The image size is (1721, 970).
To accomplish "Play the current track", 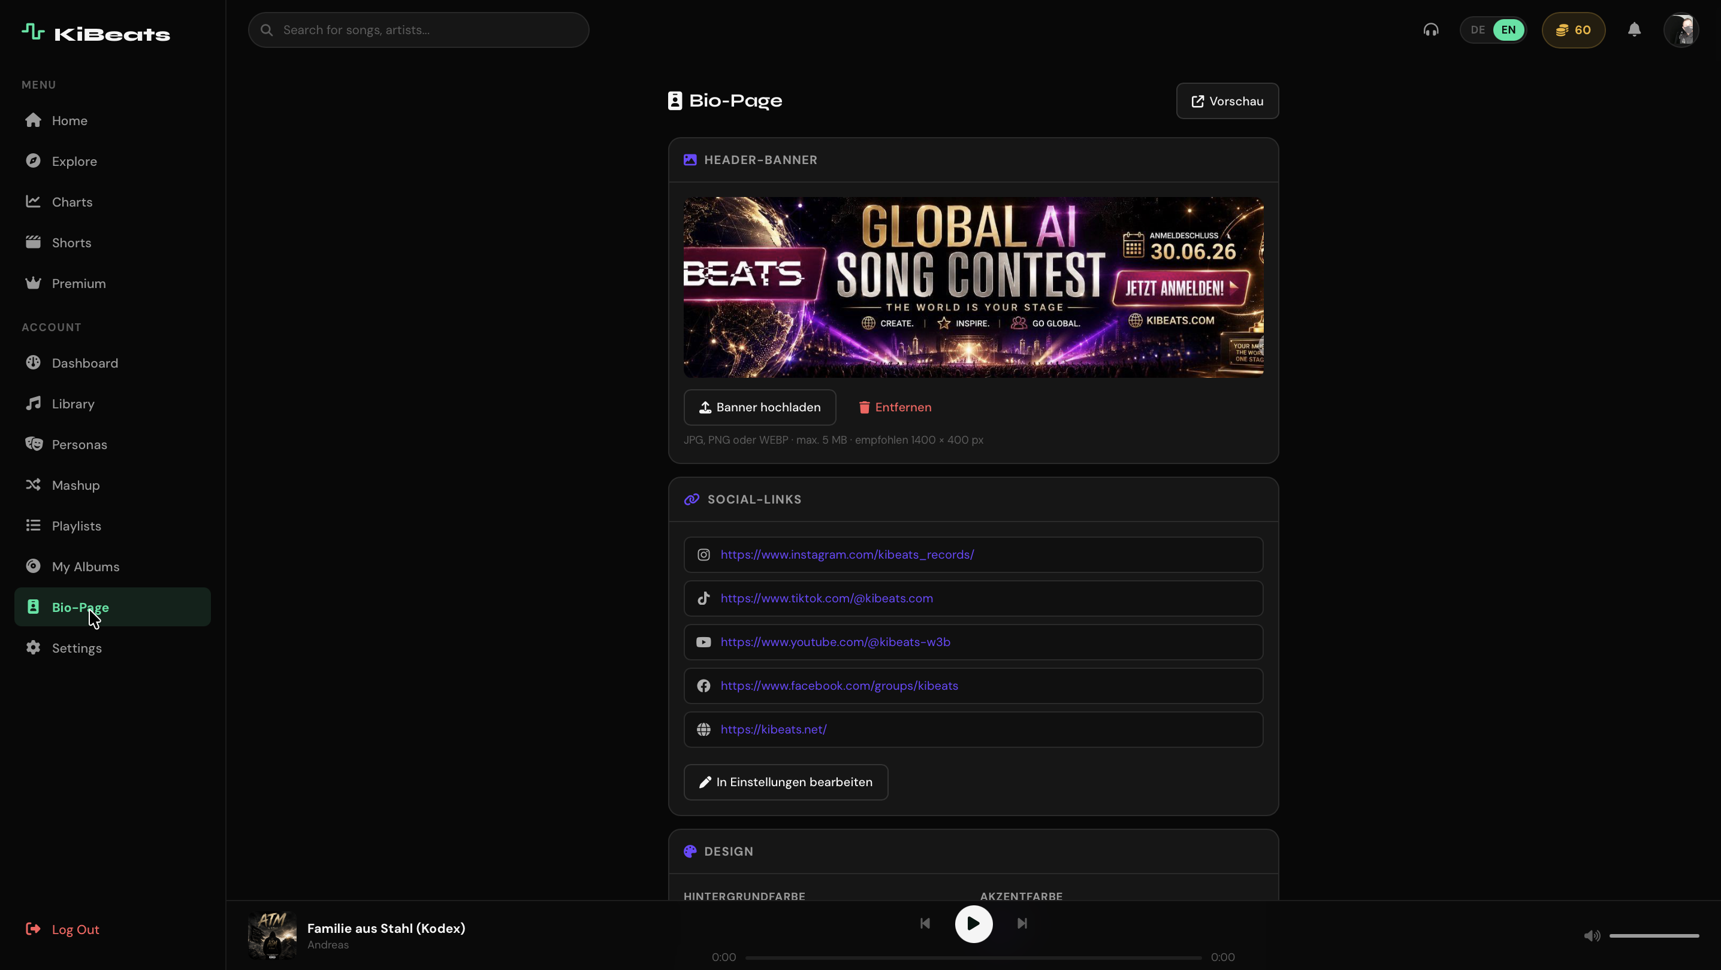I will tap(973, 924).
